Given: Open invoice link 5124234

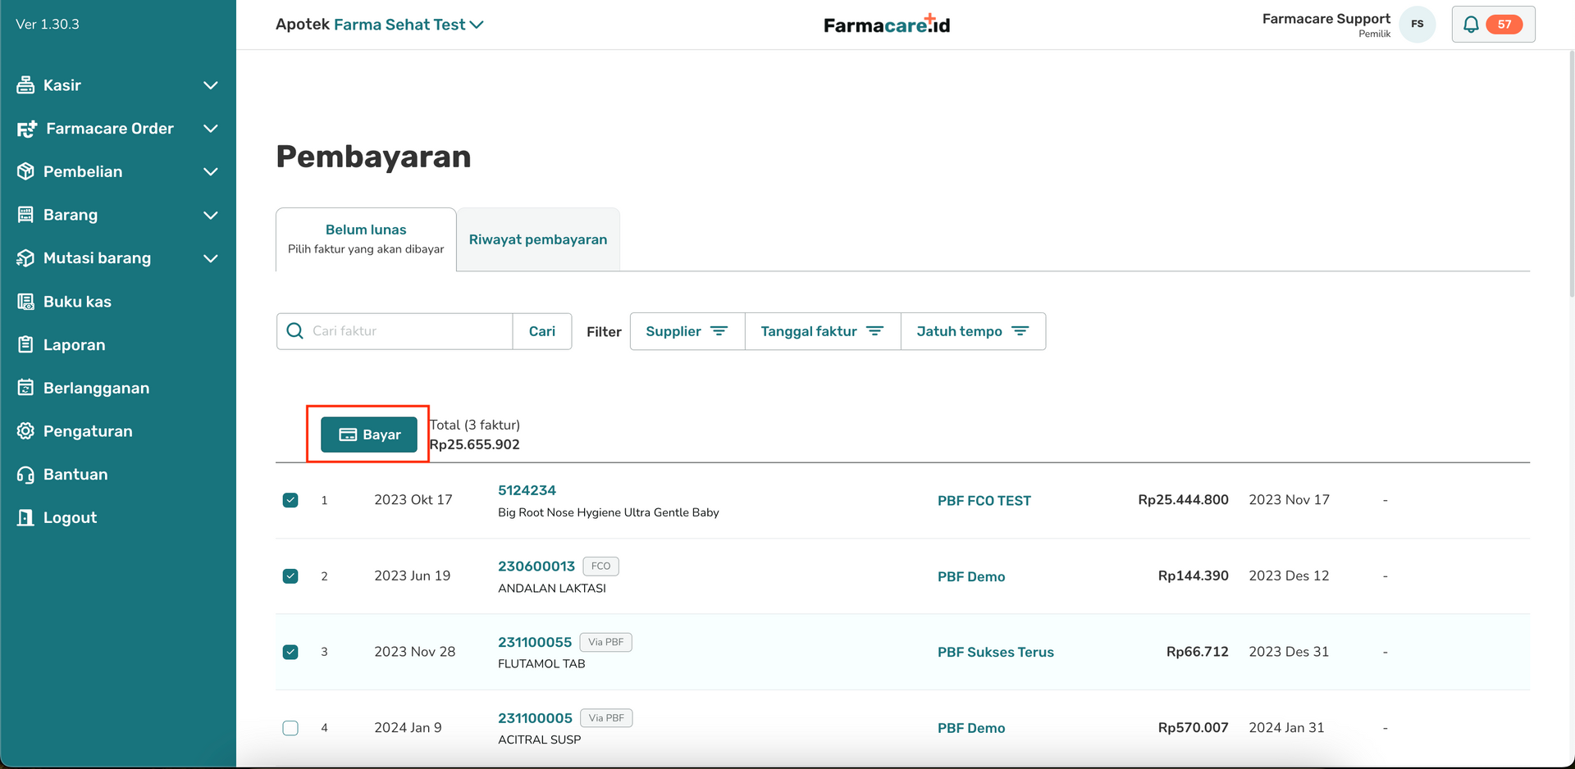Looking at the screenshot, I should click(527, 490).
